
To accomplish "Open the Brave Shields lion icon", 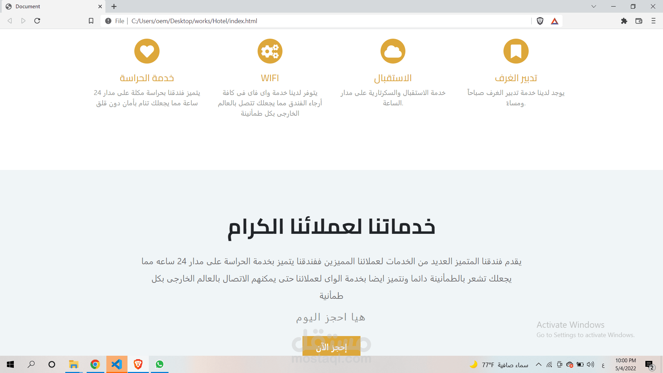I will 540,21.
